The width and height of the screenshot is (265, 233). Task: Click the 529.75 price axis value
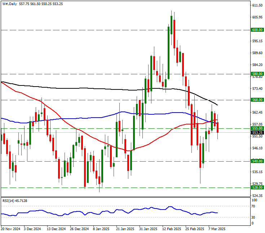257,184
